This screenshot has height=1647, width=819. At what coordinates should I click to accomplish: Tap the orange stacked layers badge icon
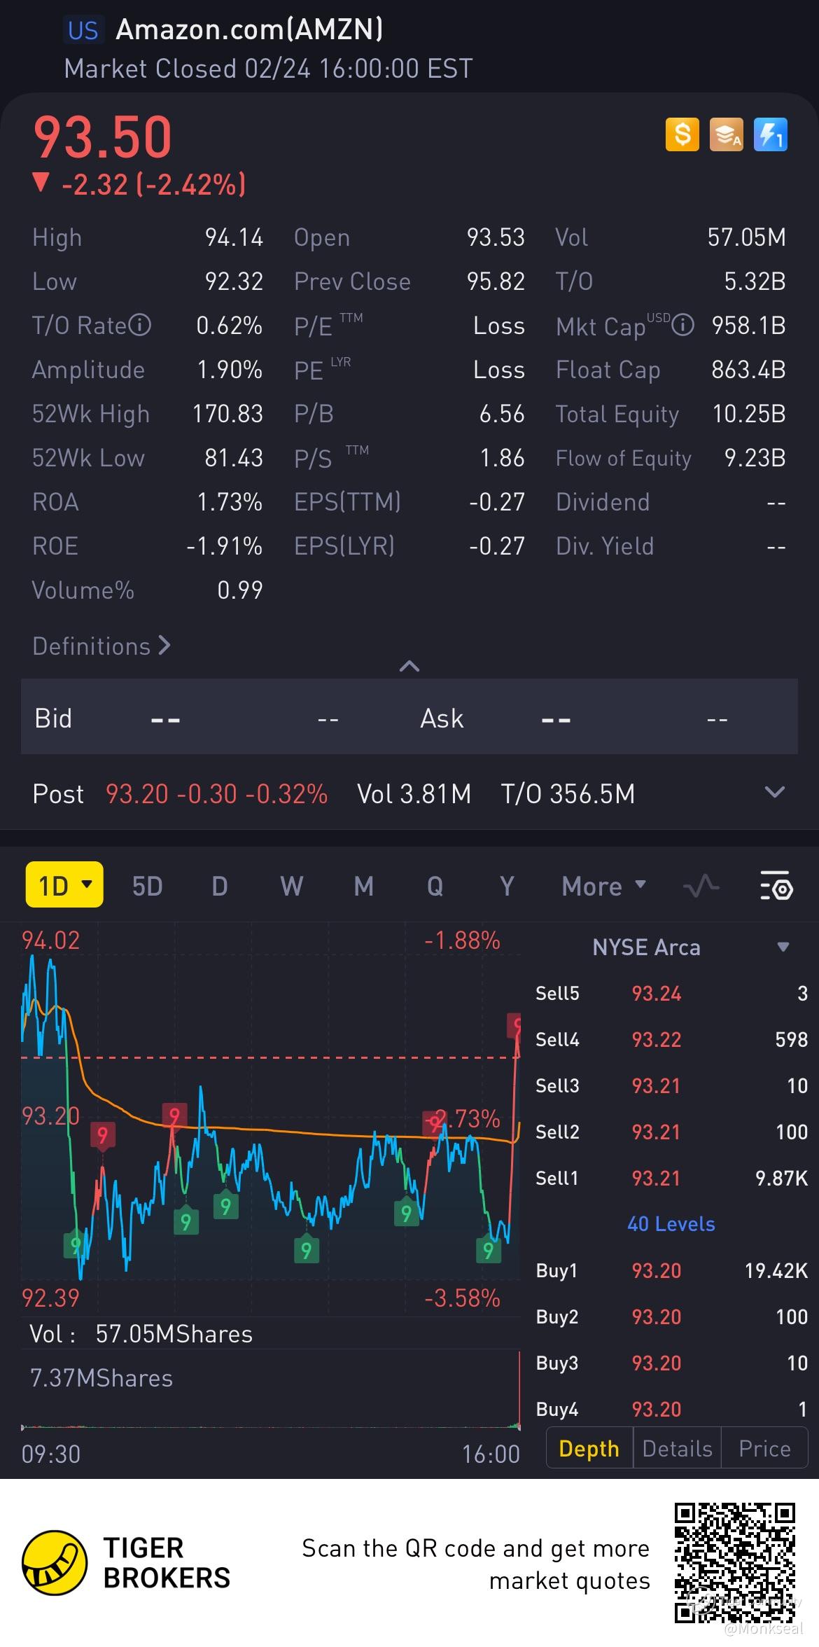coord(726,134)
